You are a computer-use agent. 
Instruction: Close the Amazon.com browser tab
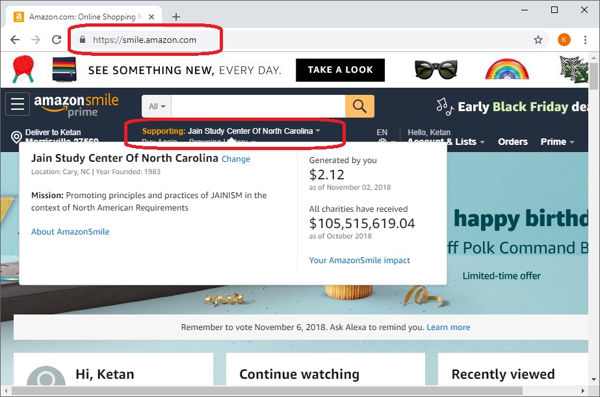[x=151, y=17]
